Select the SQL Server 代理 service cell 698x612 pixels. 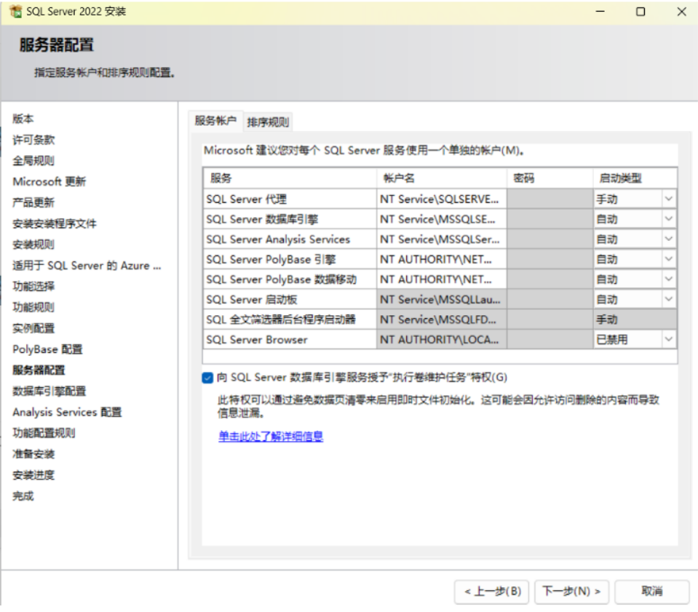[x=290, y=199]
